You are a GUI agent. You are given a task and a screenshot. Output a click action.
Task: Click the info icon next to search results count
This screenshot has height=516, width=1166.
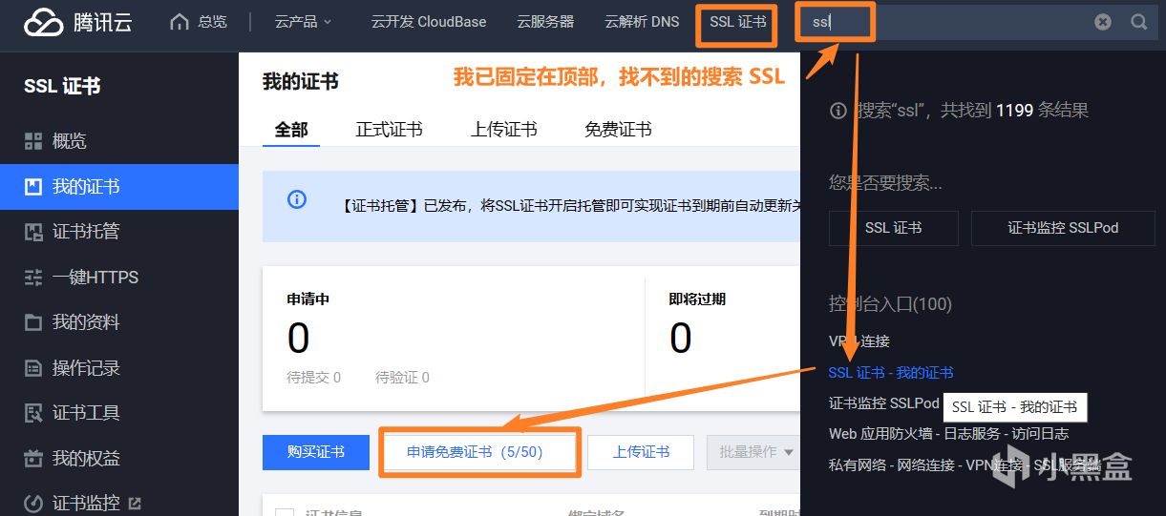tap(838, 111)
